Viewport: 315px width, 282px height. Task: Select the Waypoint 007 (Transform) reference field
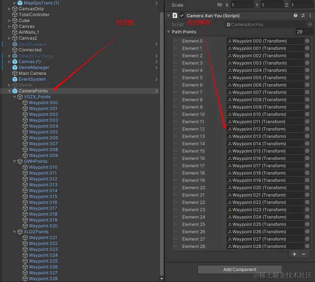(265, 92)
